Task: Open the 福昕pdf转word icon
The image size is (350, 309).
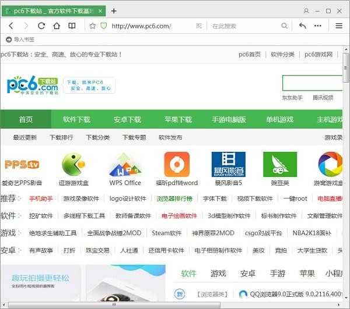Action: [x=177, y=165]
